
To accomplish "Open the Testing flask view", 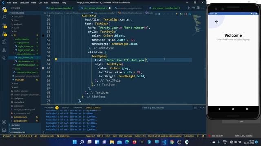I will 4,49.
